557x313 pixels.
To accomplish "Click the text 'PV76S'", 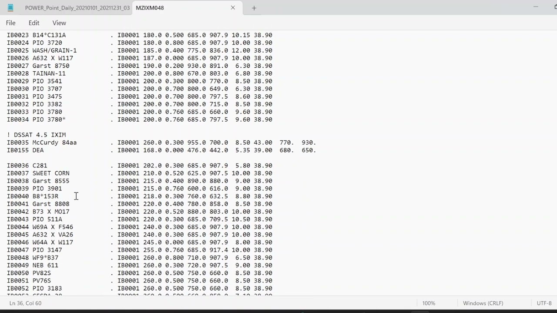I will coord(42,281).
